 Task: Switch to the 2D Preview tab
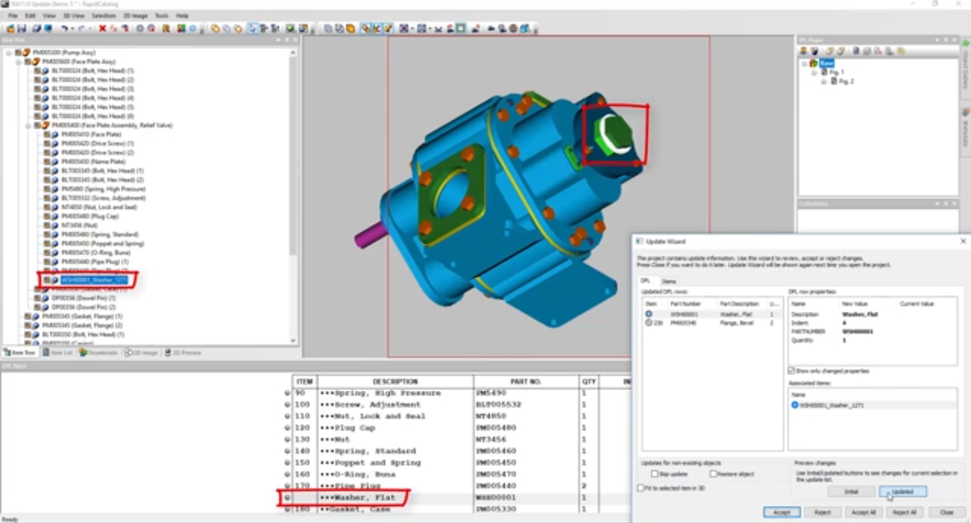pyautogui.click(x=183, y=352)
